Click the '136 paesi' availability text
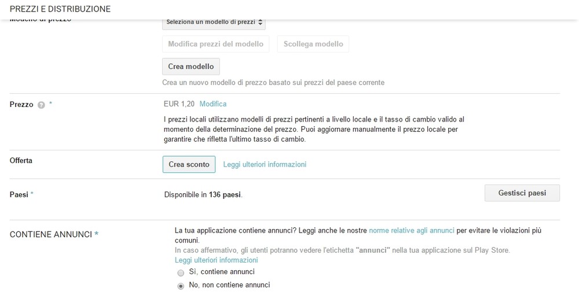The image size is (579, 295). coord(225,195)
